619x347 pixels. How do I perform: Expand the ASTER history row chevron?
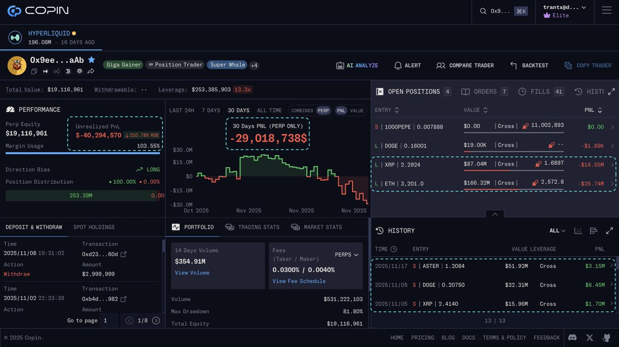[x=612, y=266]
